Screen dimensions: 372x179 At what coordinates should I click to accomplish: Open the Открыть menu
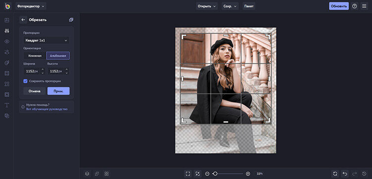[x=207, y=6]
